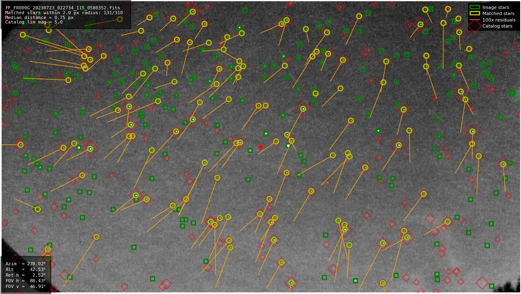
Task: Click the green square symbol in the legend
Action: point(474,7)
